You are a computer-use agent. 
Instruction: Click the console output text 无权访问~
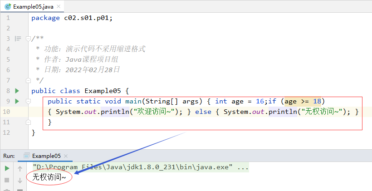click(49, 177)
